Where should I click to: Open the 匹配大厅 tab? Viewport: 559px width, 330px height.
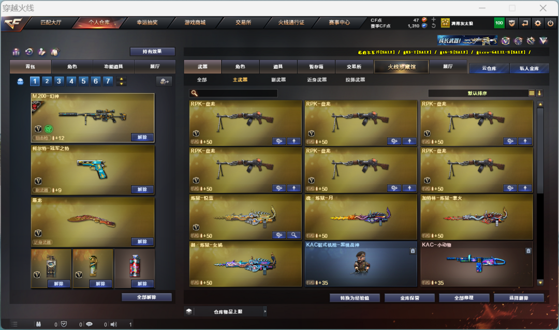[51, 22]
